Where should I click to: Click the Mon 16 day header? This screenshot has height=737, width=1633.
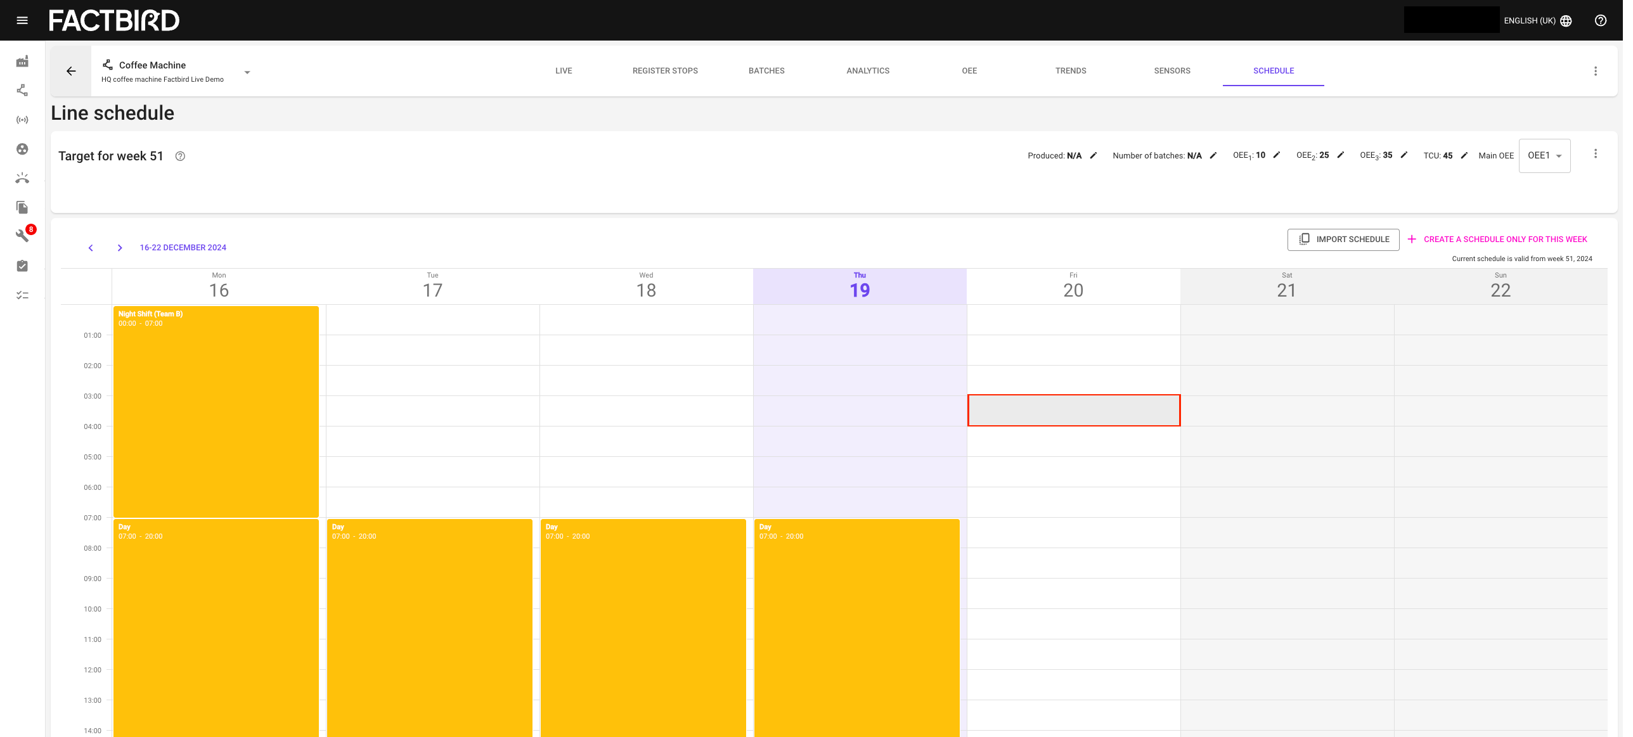click(219, 286)
